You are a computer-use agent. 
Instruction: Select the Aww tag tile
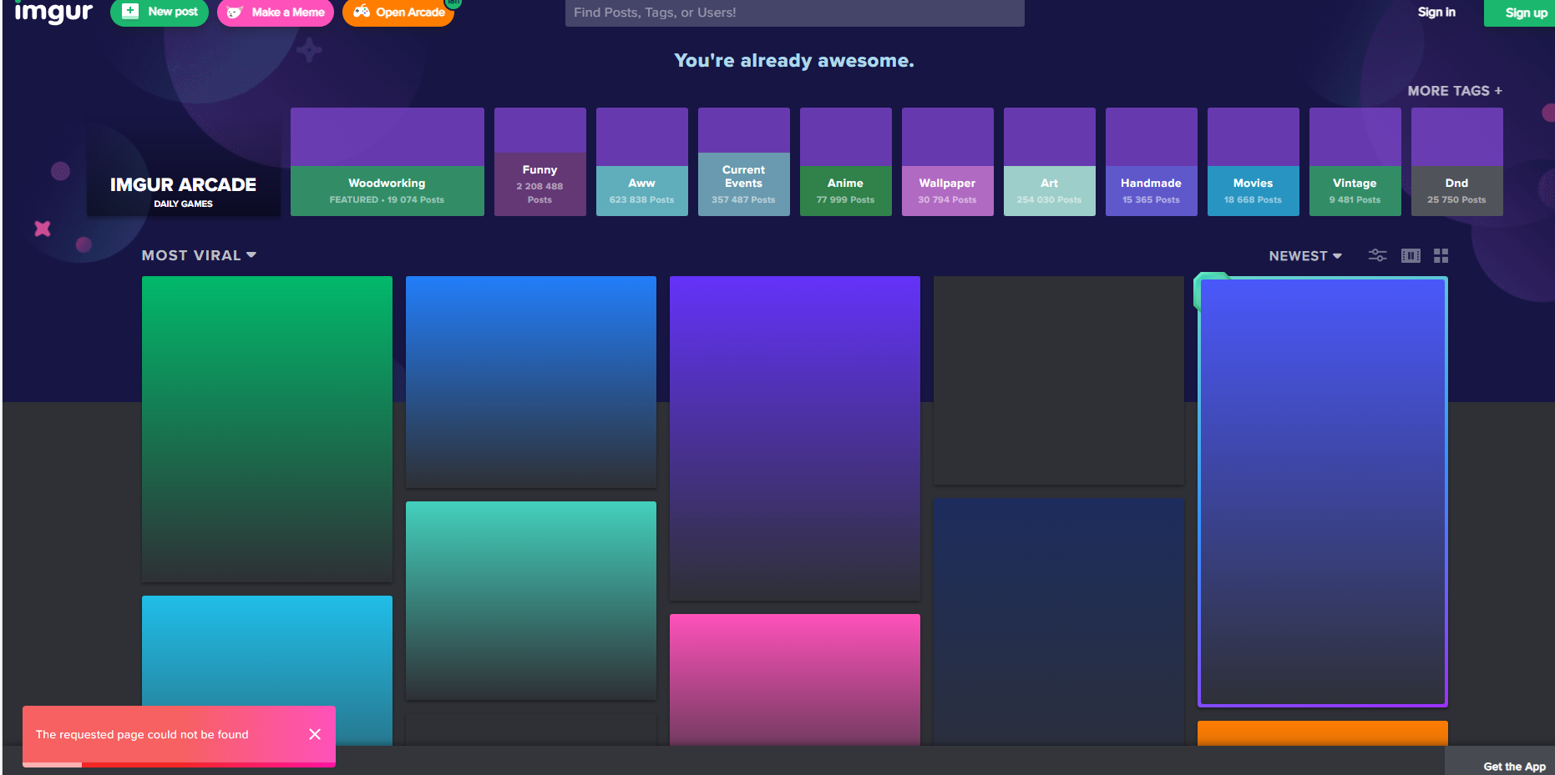pos(641,162)
